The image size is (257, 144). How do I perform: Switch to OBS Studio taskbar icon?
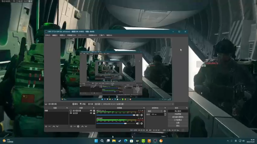pos(155,141)
